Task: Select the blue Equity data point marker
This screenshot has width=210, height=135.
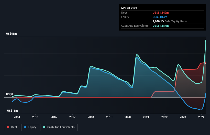Action: (x=206, y=94)
